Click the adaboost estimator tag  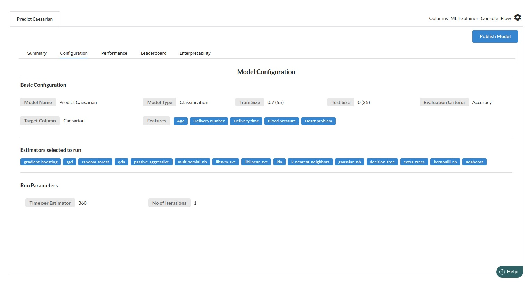click(474, 162)
